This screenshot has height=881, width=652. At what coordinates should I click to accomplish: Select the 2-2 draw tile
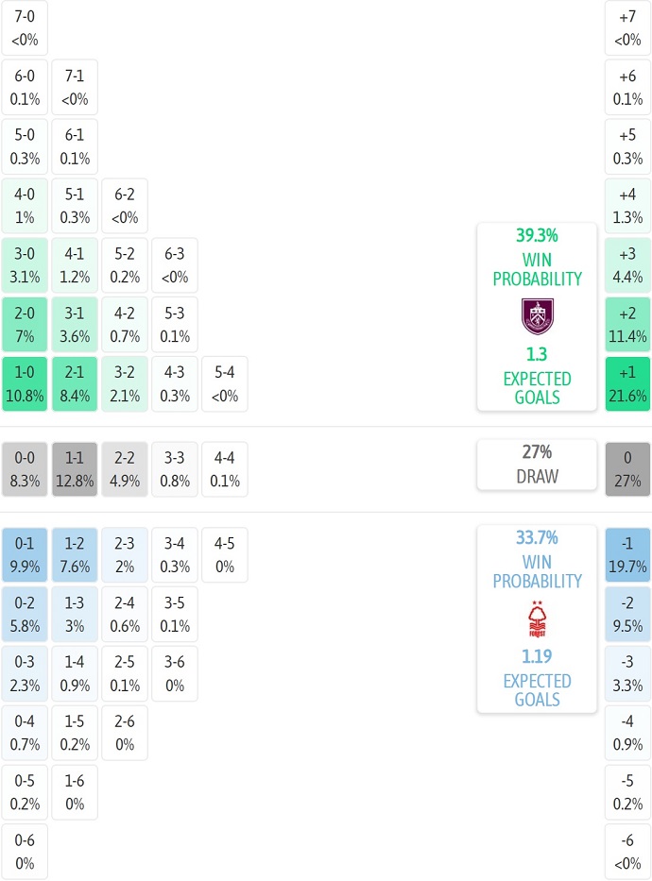(125, 469)
